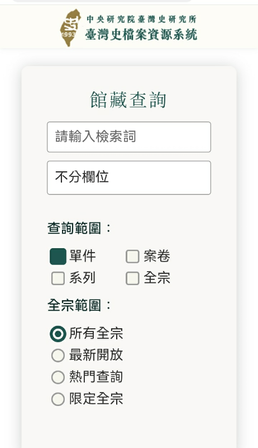Open the 臺灣史檔案資源系統 site title link
Image resolution: width=258 pixels, height=448 pixels.
141,35
